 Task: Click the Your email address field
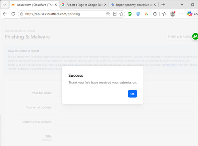click(126, 107)
